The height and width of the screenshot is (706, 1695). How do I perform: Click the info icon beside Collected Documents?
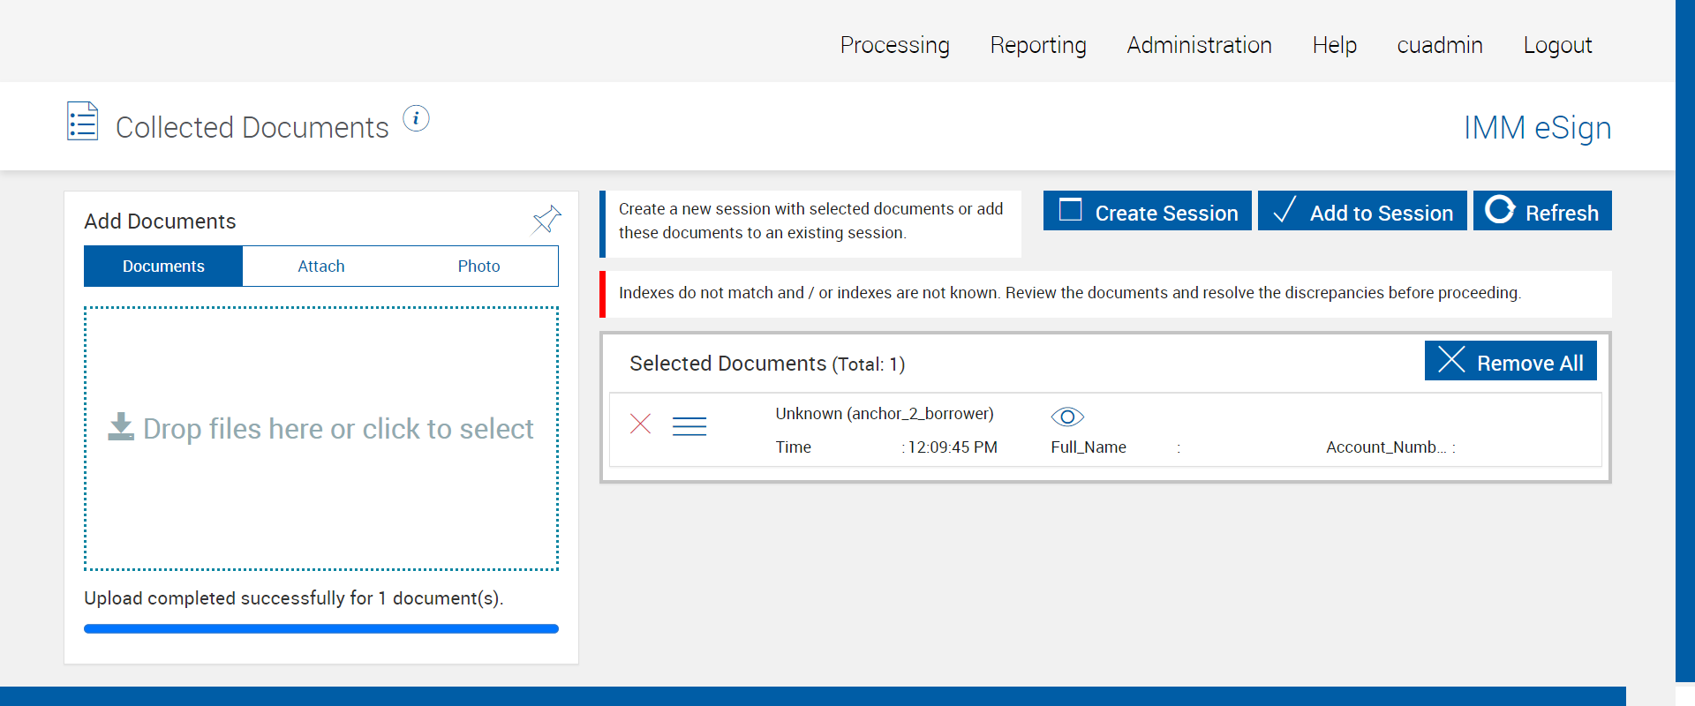pyautogui.click(x=416, y=118)
